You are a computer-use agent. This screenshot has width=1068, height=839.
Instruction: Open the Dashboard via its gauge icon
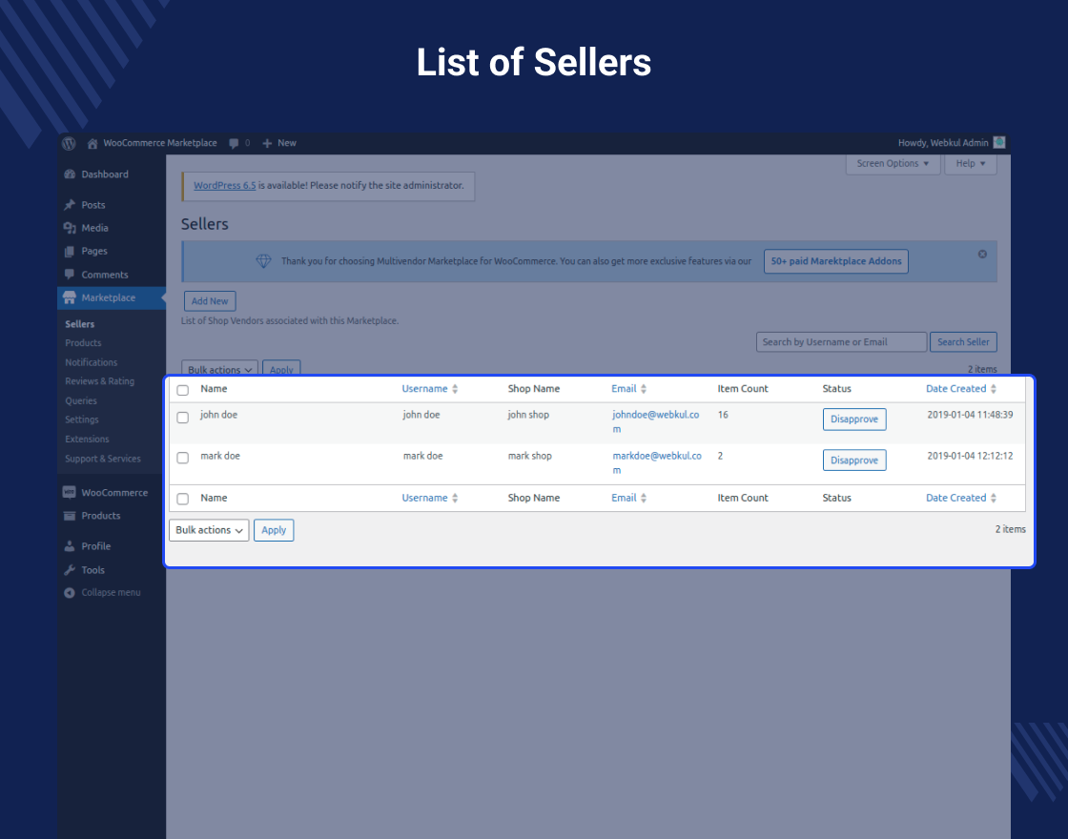point(71,174)
